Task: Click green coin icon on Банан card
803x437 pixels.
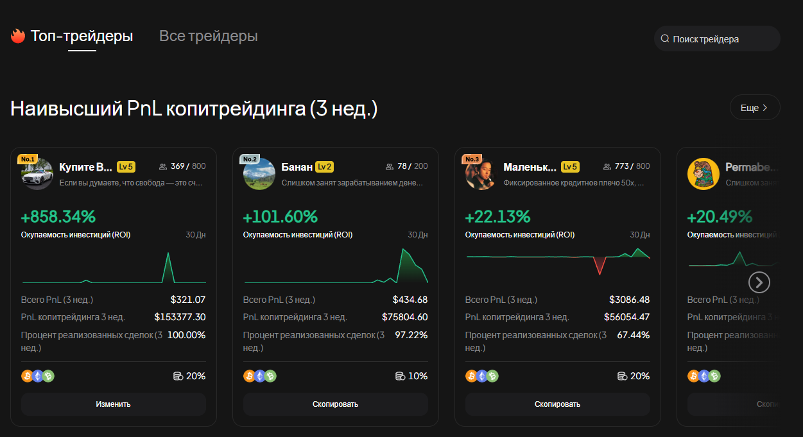Action: click(270, 376)
